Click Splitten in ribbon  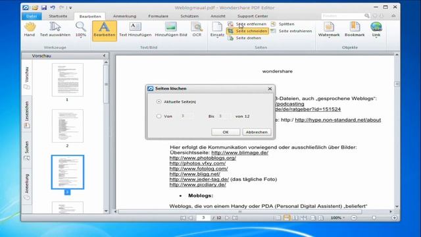[x=283, y=24]
